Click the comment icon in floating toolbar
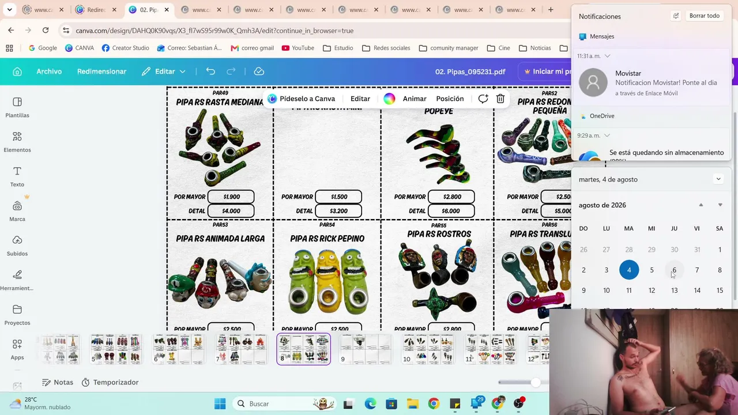The width and height of the screenshot is (738, 415). pos(483,99)
